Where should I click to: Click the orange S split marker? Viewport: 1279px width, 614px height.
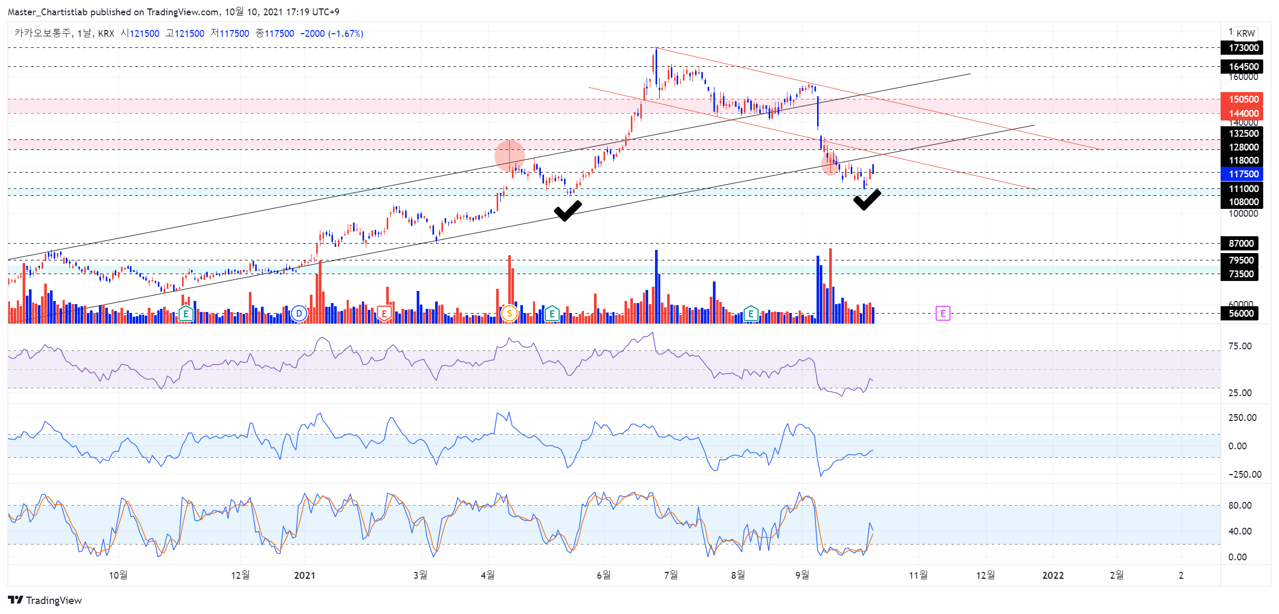509,314
